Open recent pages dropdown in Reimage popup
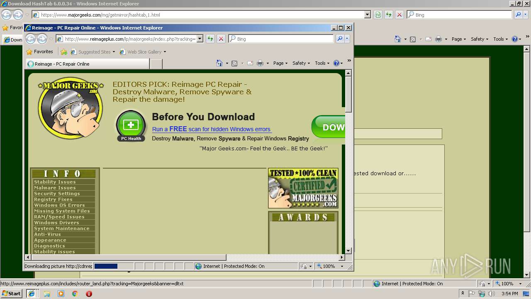Image resolution: width=531 pixels, height=299 pixels. pos(51,39)
